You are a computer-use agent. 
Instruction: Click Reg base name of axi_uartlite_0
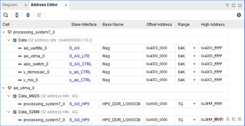tap(106, 48)
